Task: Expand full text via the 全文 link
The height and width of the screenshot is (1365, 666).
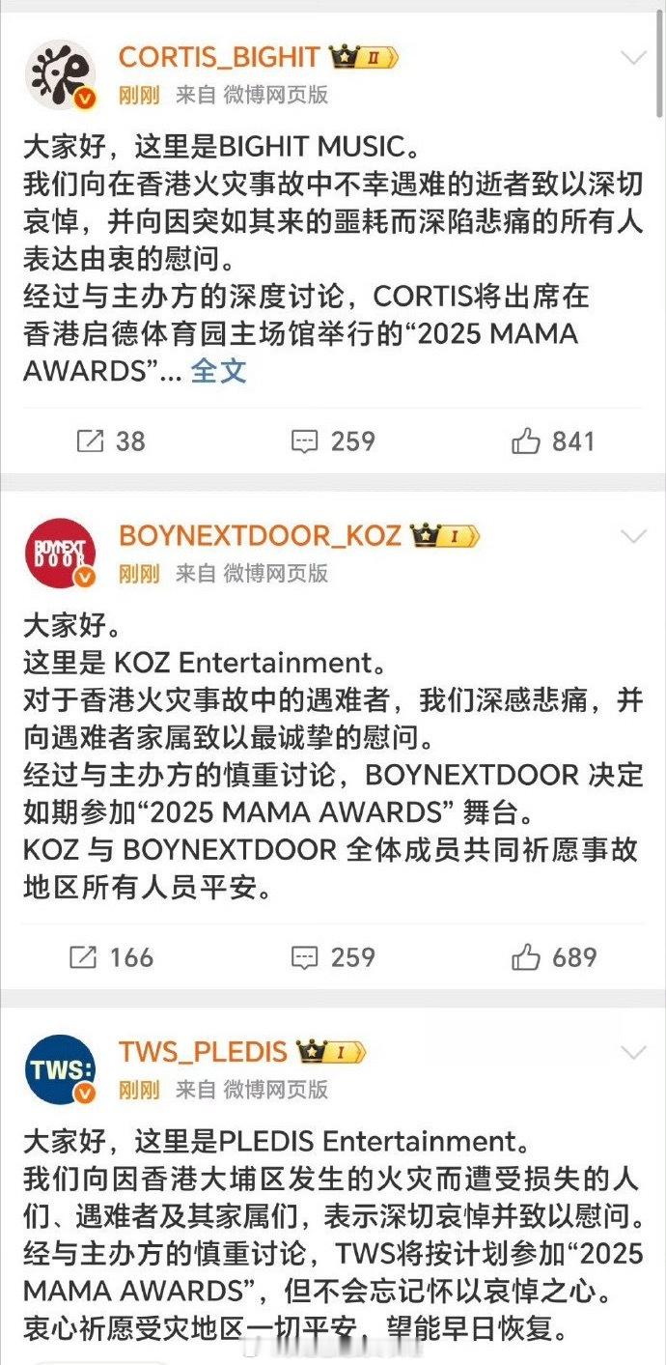Action: pyautogui.click(x=219, y=370)
